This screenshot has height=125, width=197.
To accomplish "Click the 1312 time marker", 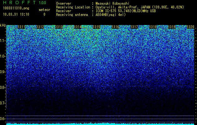I will pyautogui.click(x=40, y=27).
